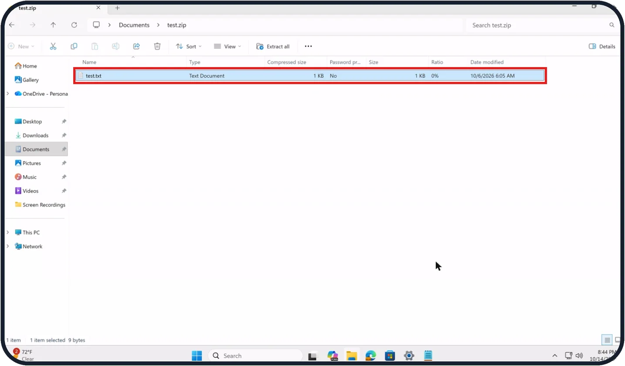This screenshot has width=625, height=366.
Task: Sort by the Name column header
Action: point(89,62)
